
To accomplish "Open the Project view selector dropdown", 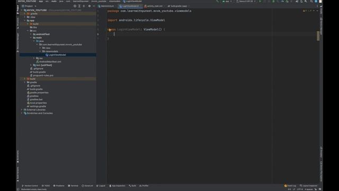I will (29, 6).
